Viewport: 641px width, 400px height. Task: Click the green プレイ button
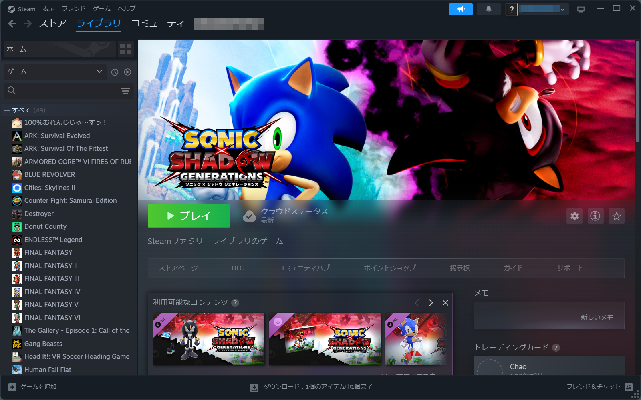(189, 216)
